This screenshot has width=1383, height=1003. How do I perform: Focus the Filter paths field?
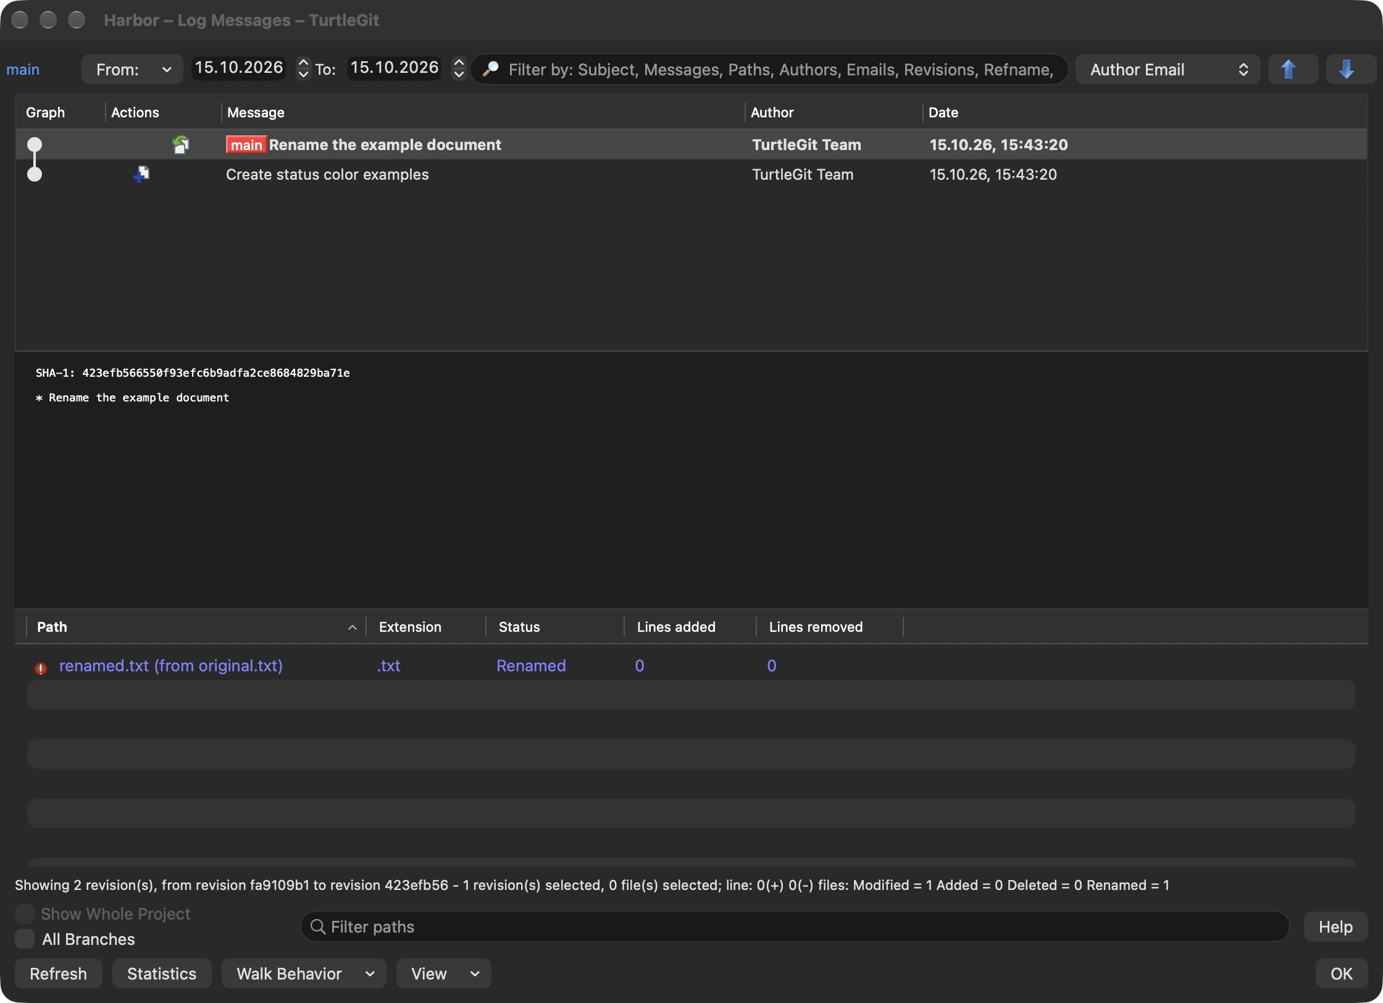tap(795, 926)
